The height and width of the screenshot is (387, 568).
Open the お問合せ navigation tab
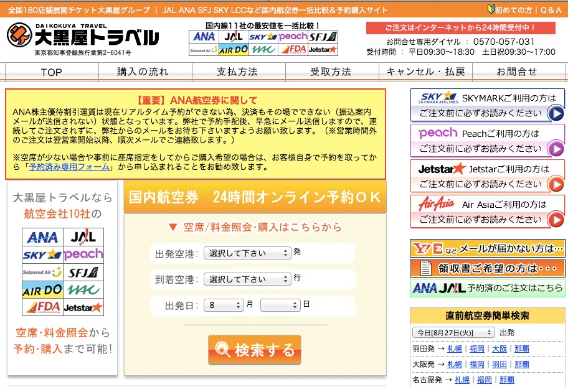click(x=519, y=72)
